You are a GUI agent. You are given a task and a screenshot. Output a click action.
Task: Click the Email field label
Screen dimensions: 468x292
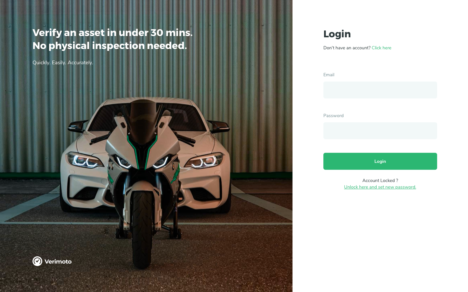click(x=329, y=75)
